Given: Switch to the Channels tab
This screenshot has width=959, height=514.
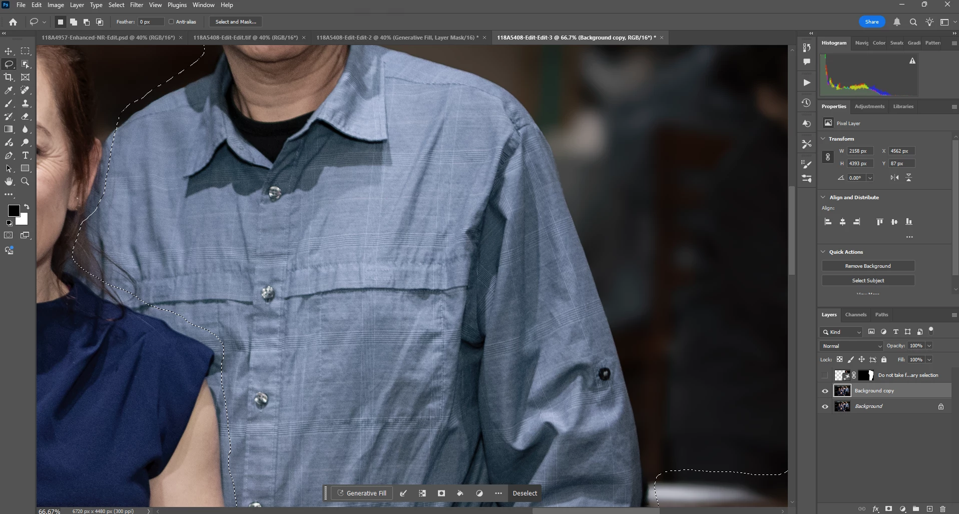Looking at the screenshot, I should (x=855, y=315).
